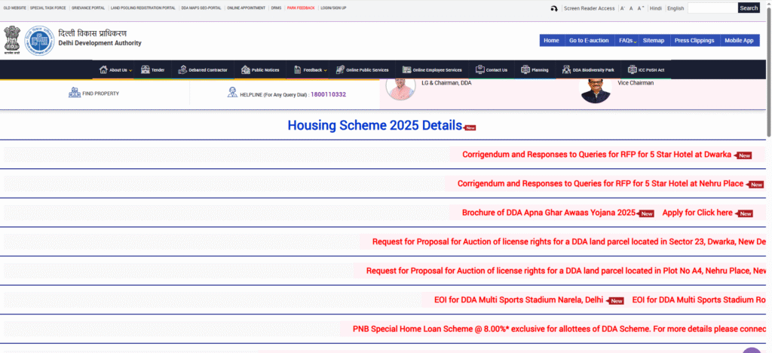Open the DRMS link
Screen dimensions: 772x353
click(x=276, y=8)
